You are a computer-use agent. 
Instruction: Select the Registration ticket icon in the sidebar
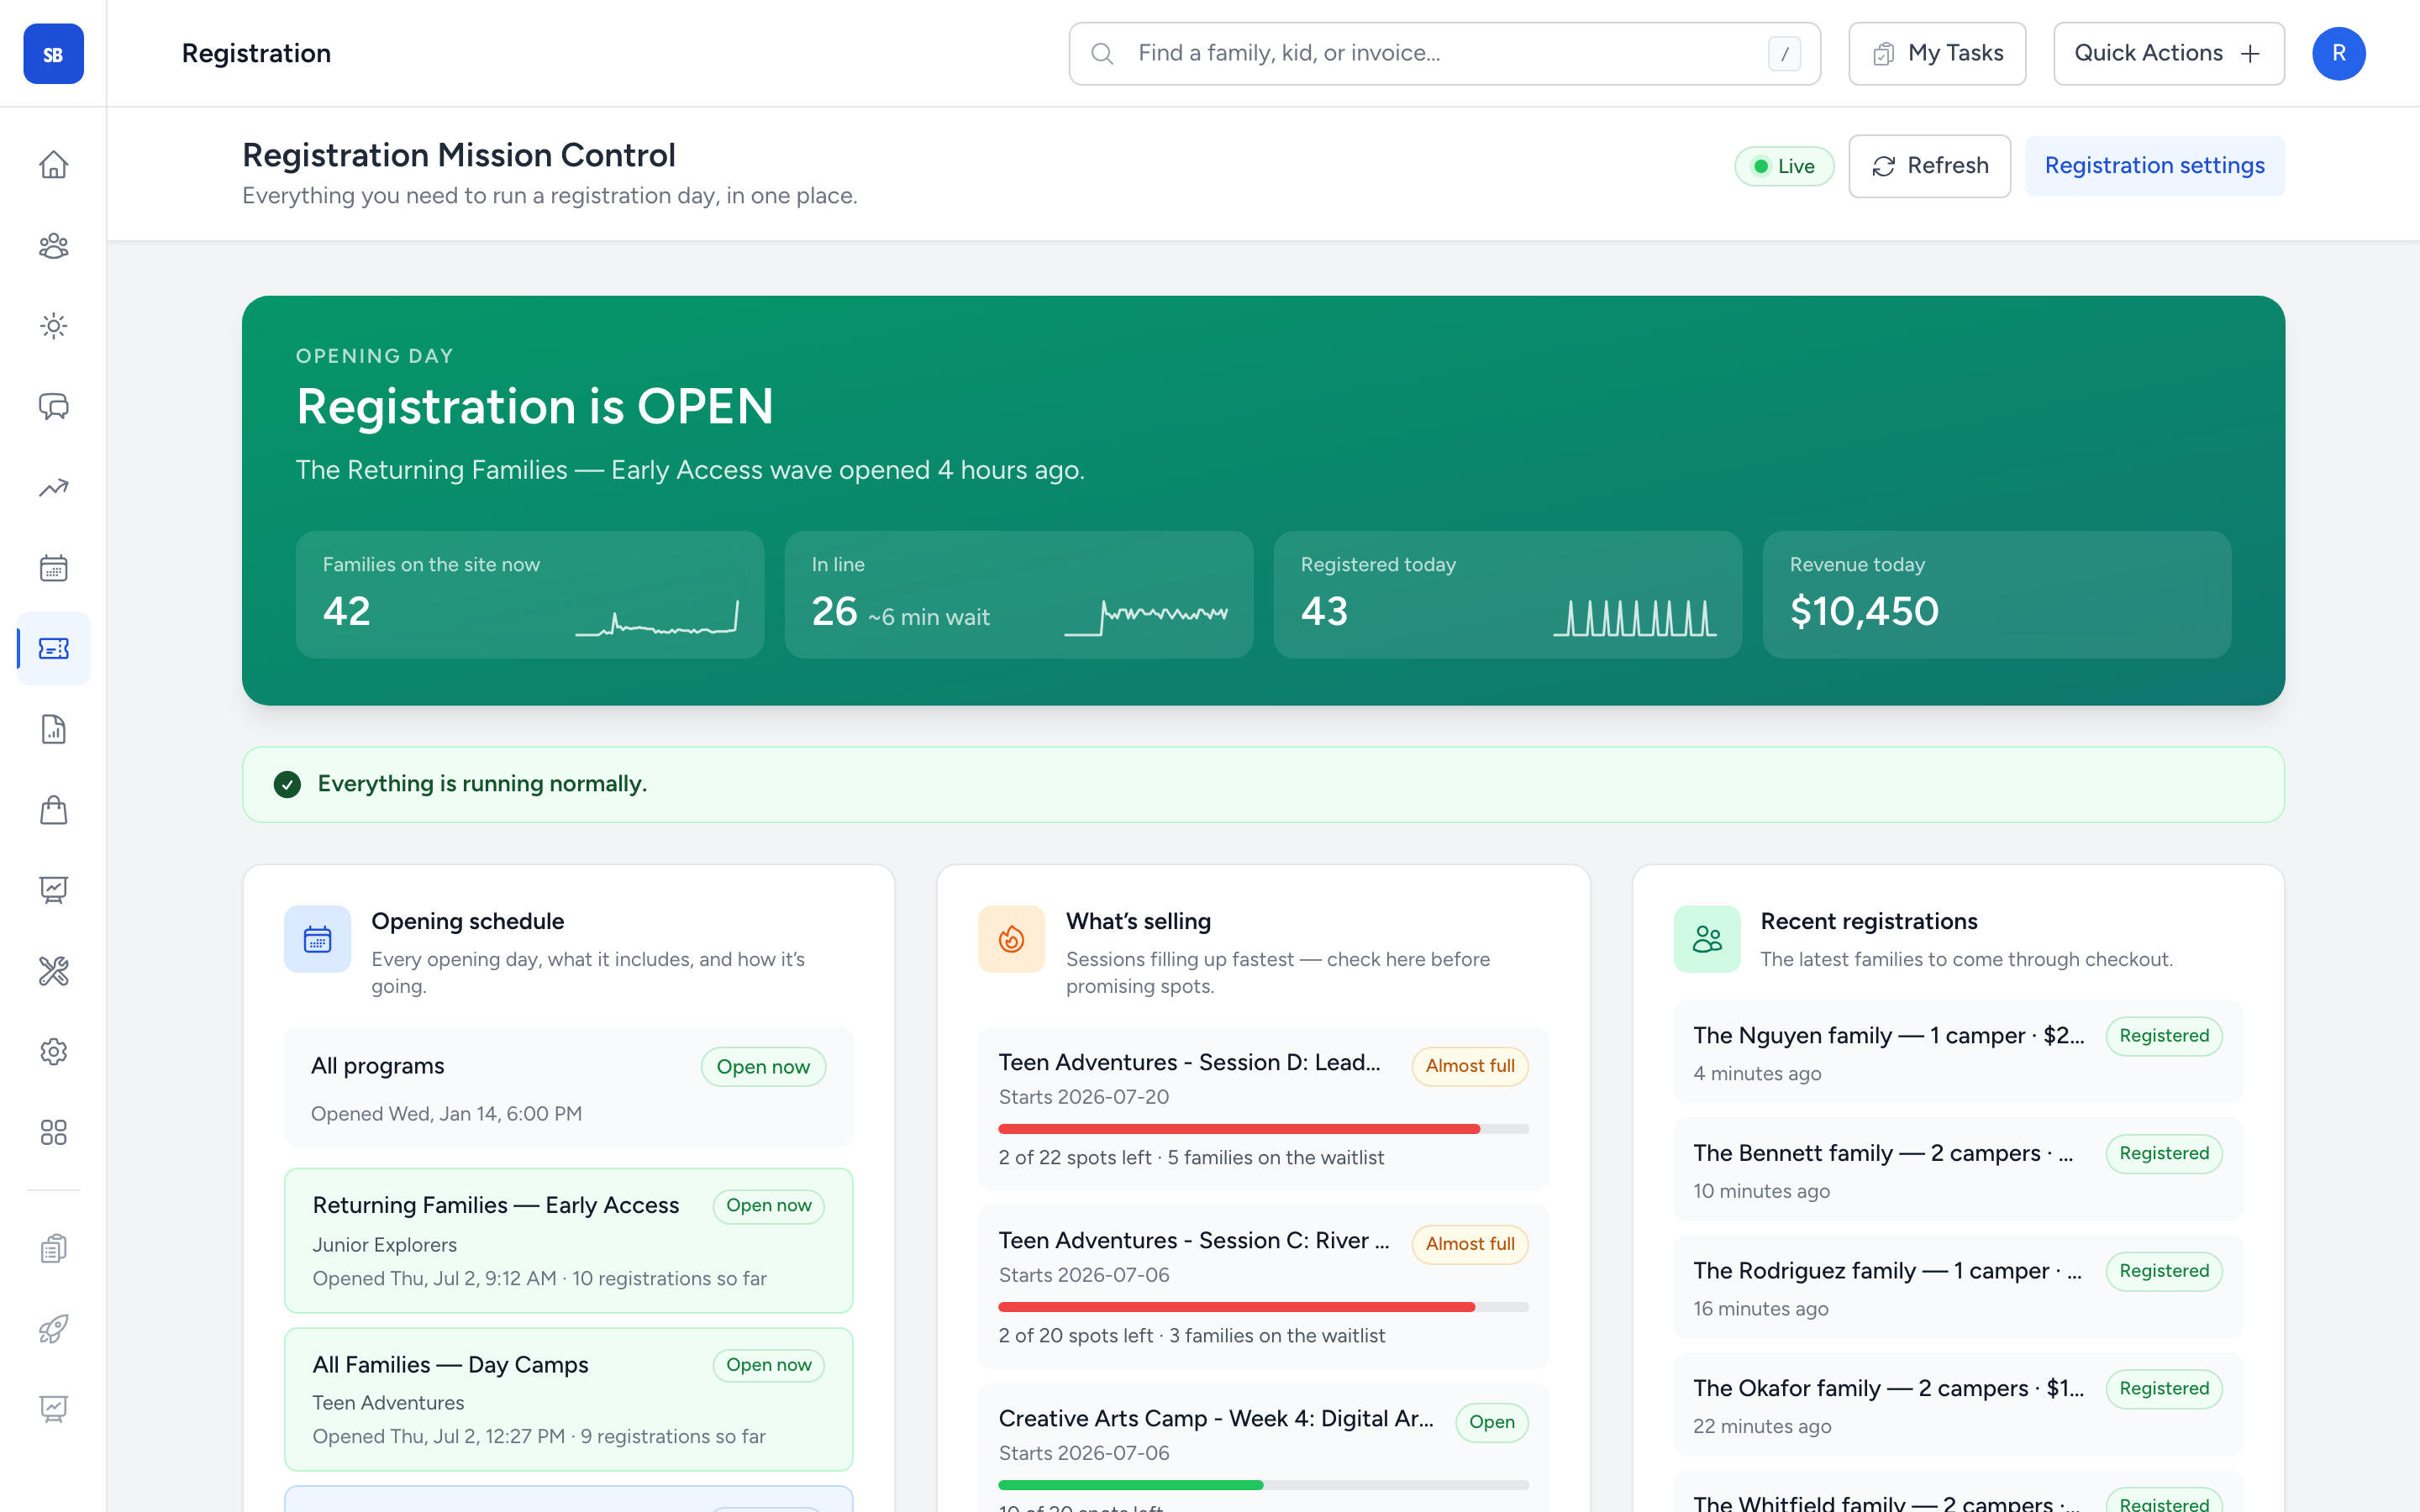click(x=53, y=649)
